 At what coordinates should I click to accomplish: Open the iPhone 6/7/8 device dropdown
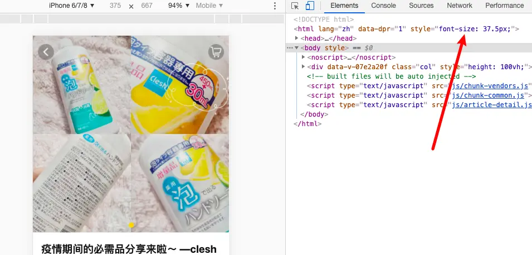pyautogui.click(x=72, y=6)
